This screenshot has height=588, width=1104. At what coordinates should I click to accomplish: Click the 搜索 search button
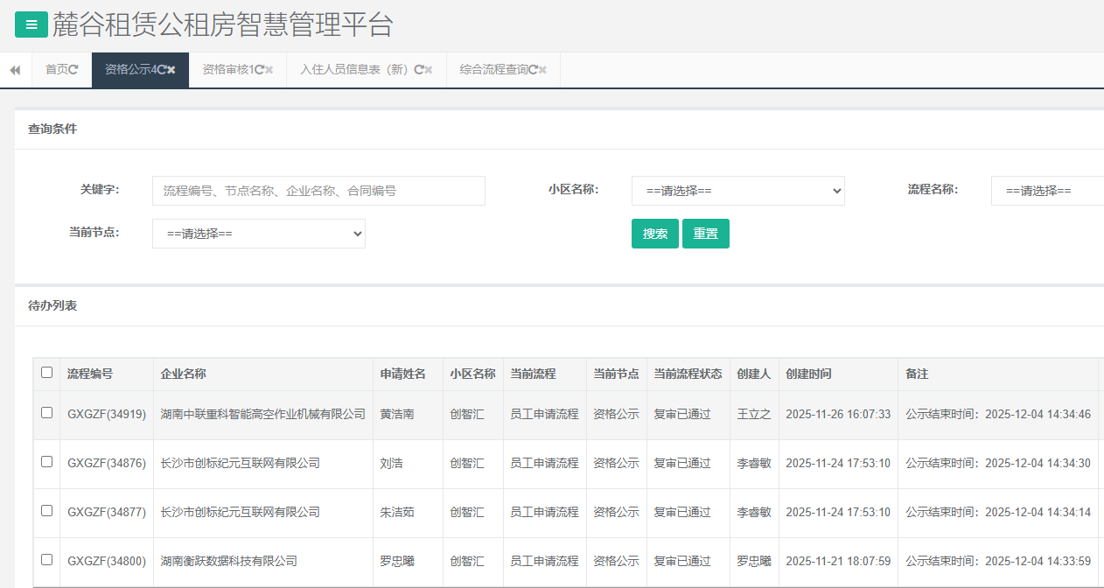(654, 234)
